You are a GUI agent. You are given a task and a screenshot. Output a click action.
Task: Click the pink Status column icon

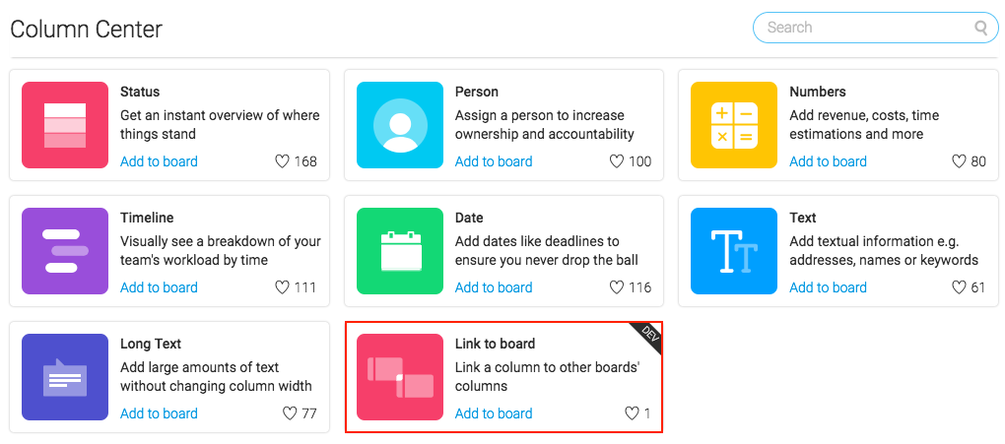pyautogui.click(x=65, y=125)
